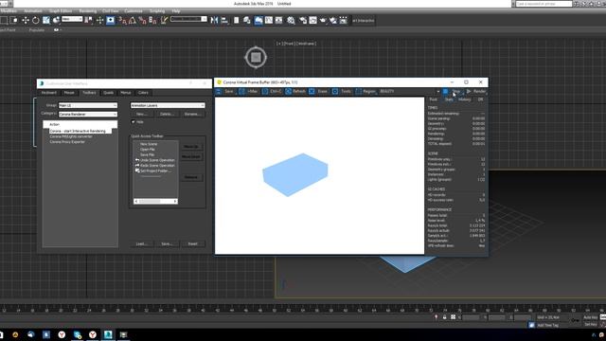Viewport: 606px width, 341px height.
Task: Click the 3ds Max taskbar icon
Action: tap(108, 334)
